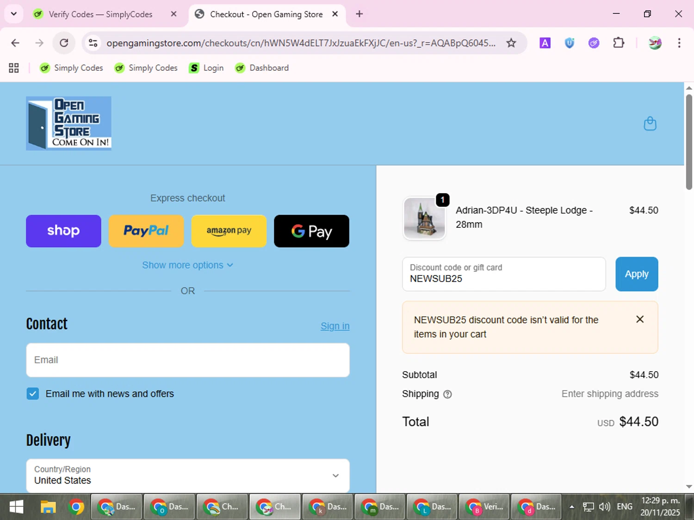Click the page vertical scrollbar thumb
The width and height of the screenshot is (694, 520).
click(689, 142)
